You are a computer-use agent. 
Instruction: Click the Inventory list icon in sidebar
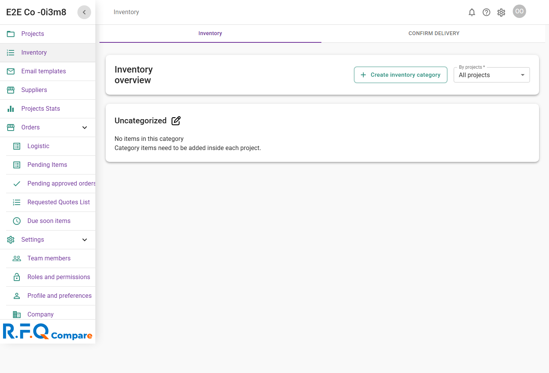[x=11, y=53]
